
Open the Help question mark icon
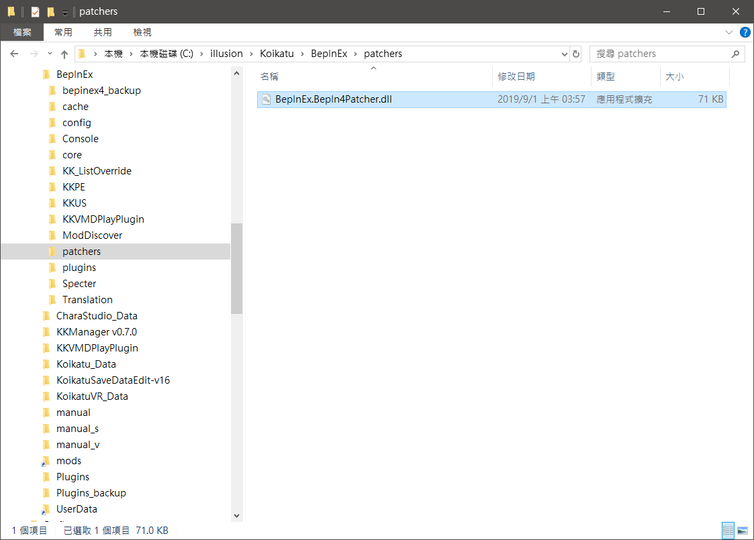pos(745,32)
